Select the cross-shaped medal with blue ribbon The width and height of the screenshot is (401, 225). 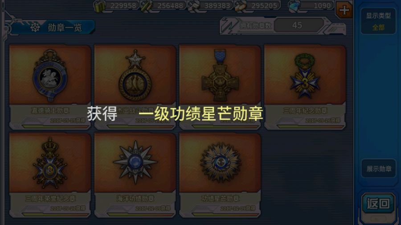tap(220, 87)
